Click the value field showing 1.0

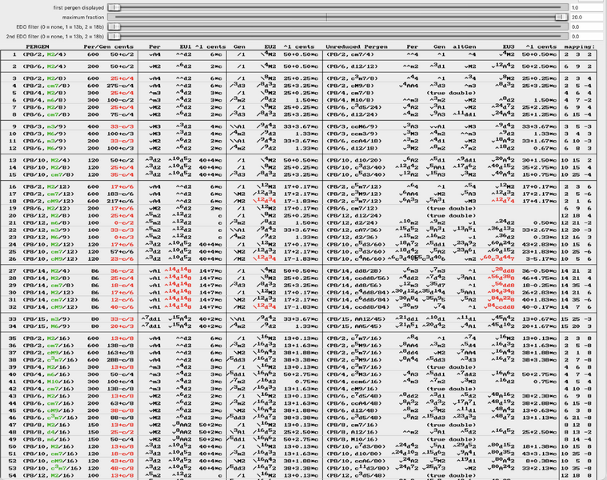coord(588,8)
